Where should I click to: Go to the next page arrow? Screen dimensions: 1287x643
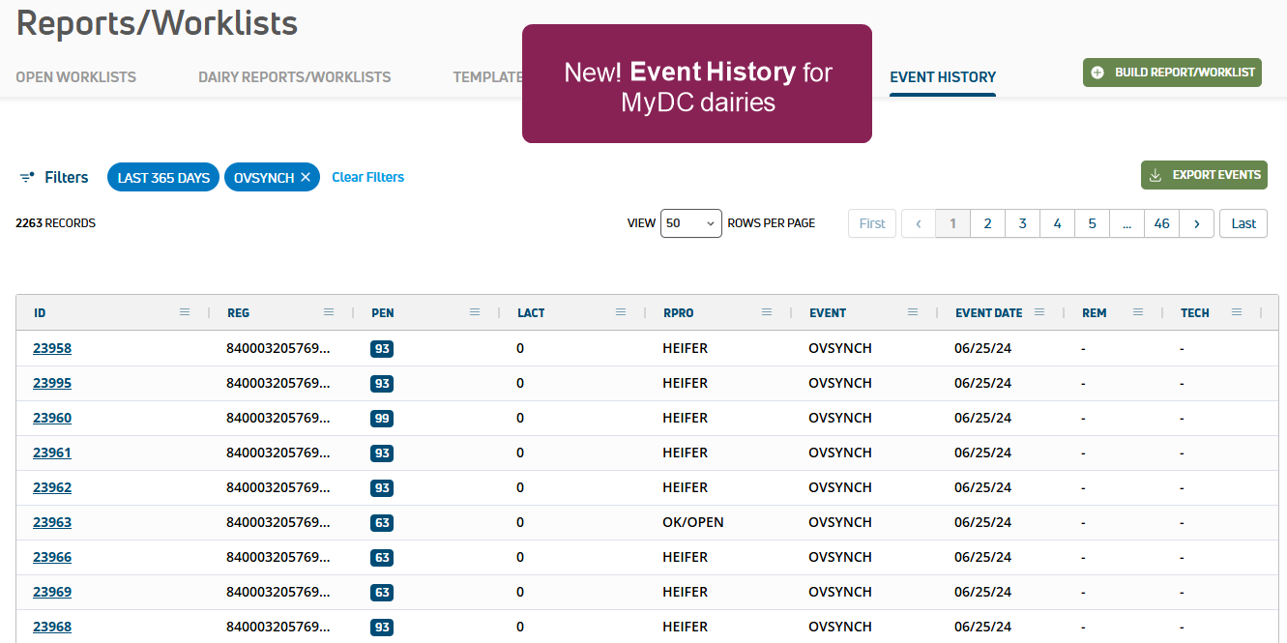1197,223
